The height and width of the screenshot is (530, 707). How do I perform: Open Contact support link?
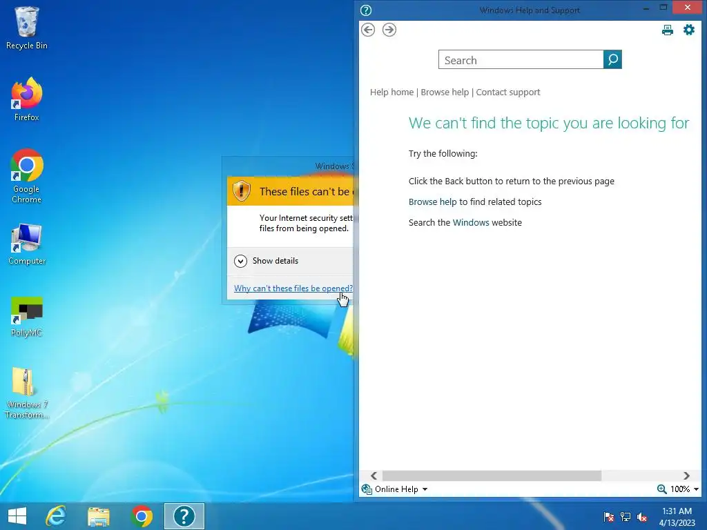pyautogui.click(x=507, y=92)
